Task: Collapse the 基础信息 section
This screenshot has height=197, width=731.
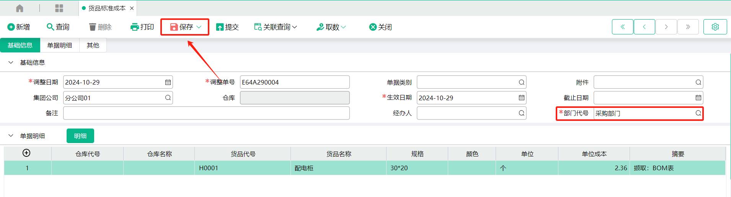Action: click(11, 62)
